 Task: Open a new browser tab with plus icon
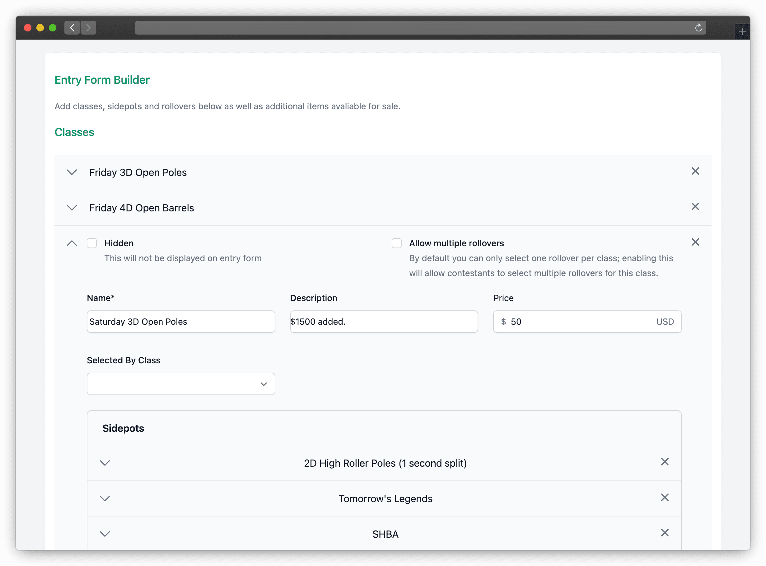coord(742,32)
